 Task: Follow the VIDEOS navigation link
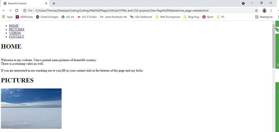(15, 33)
